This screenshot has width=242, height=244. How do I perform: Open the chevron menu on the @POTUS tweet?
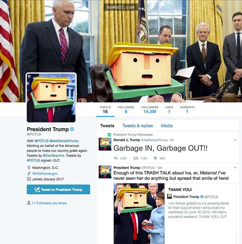point(235,168)
